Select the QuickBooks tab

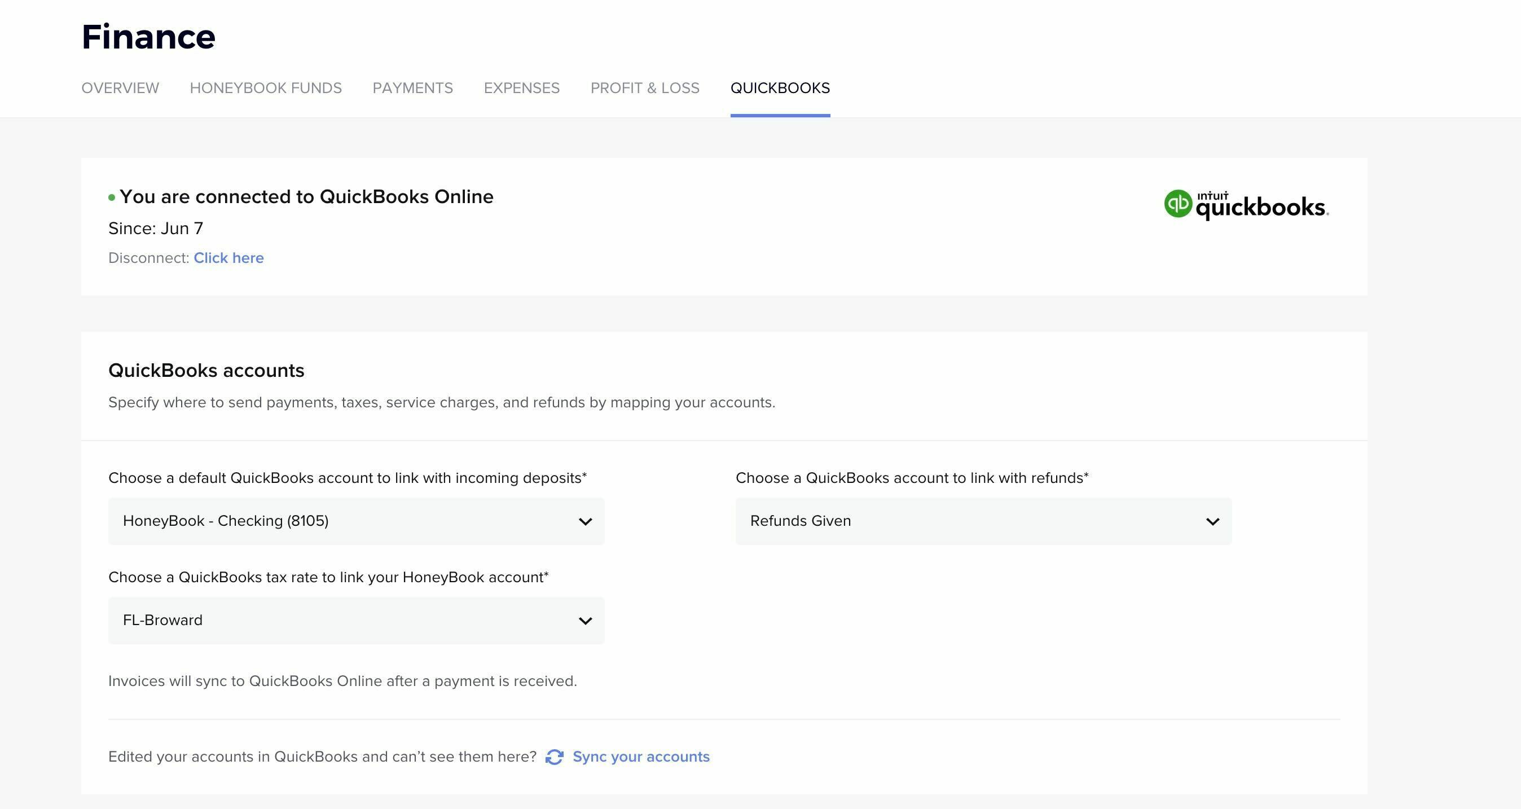(x=780, y=88)
